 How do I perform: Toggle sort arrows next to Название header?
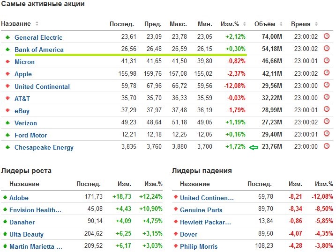point(37,24)
